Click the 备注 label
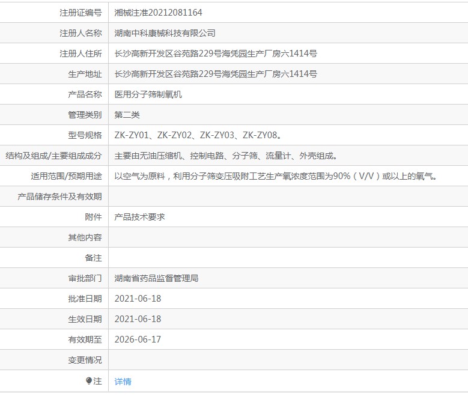 tap(94, 258)
